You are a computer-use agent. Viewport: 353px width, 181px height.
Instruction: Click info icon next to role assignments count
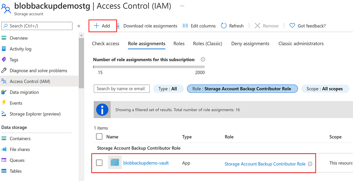coord(203,59)
